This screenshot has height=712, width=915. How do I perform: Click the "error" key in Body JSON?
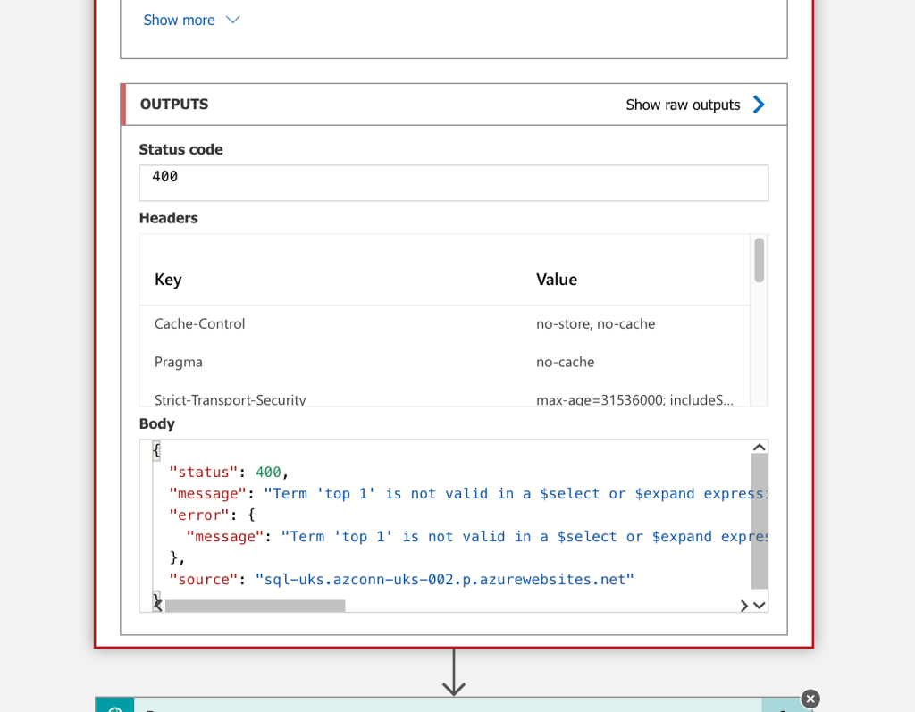pyautogui.click(x=199, y=515)
